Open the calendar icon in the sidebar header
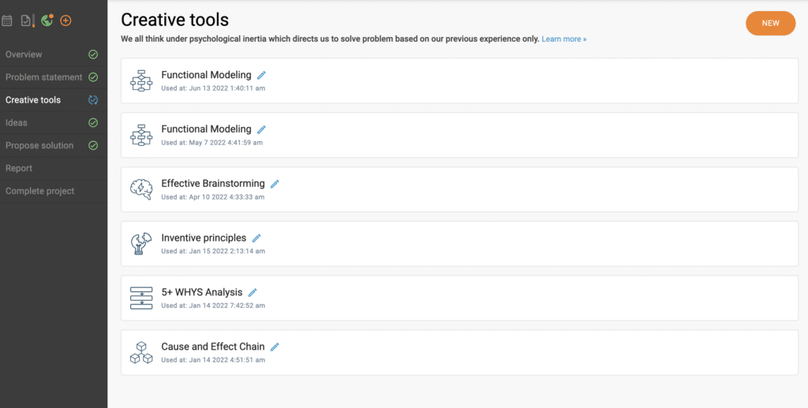 [x=6, y=21]
